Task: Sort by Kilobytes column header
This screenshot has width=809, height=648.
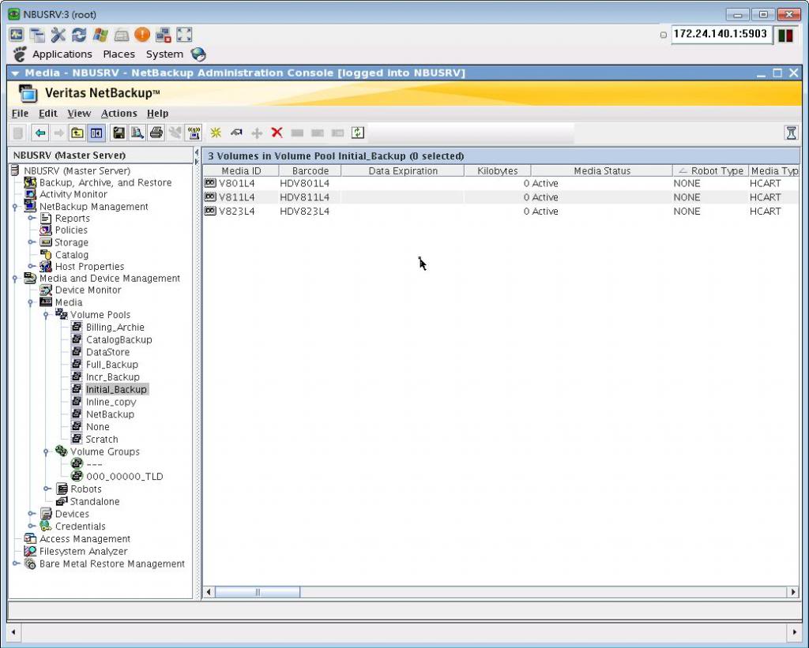Action: tap(498, 170)
